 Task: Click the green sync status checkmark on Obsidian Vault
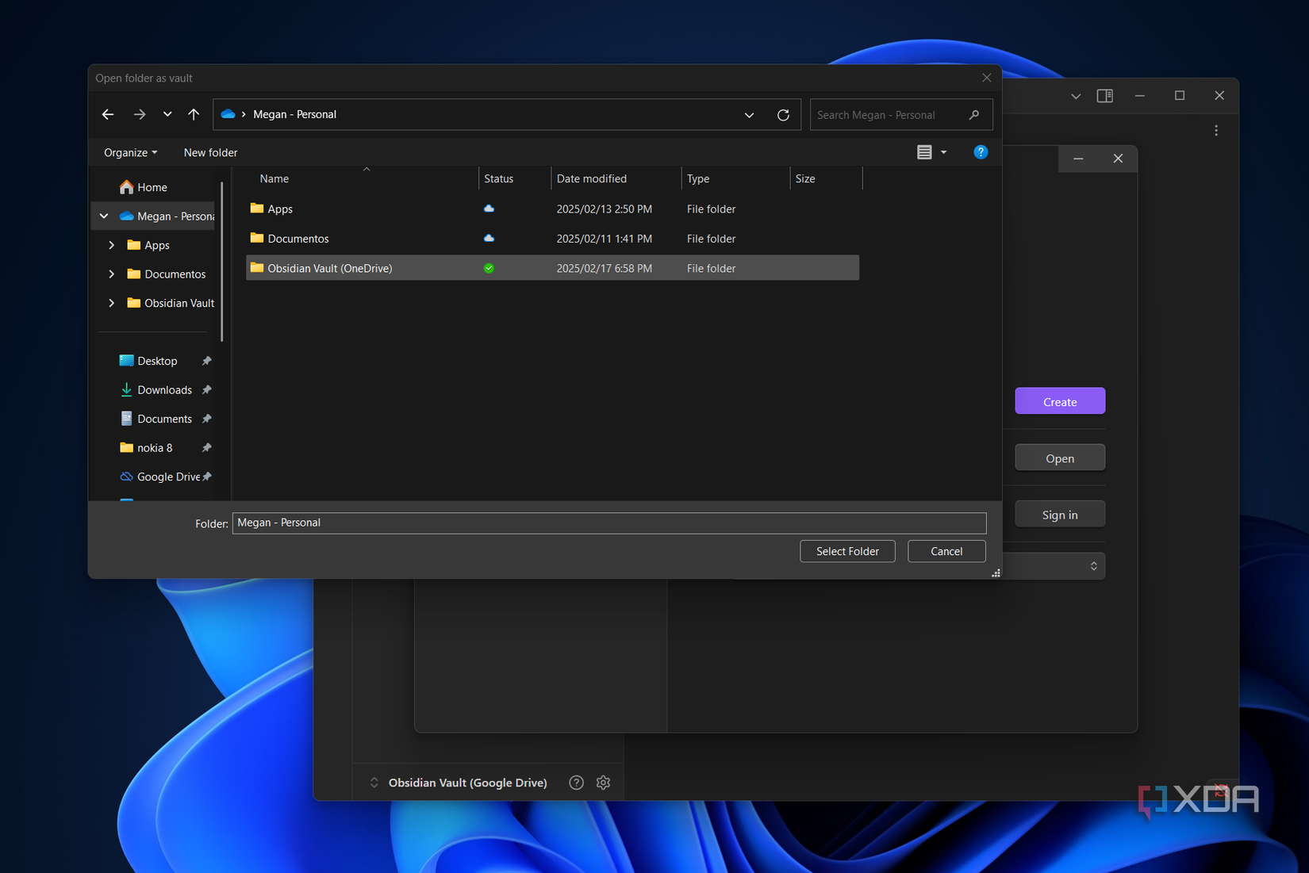tap(489, 268)
